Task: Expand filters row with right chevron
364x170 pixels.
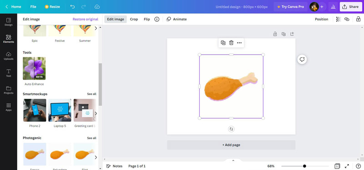Action: point(96,28)
